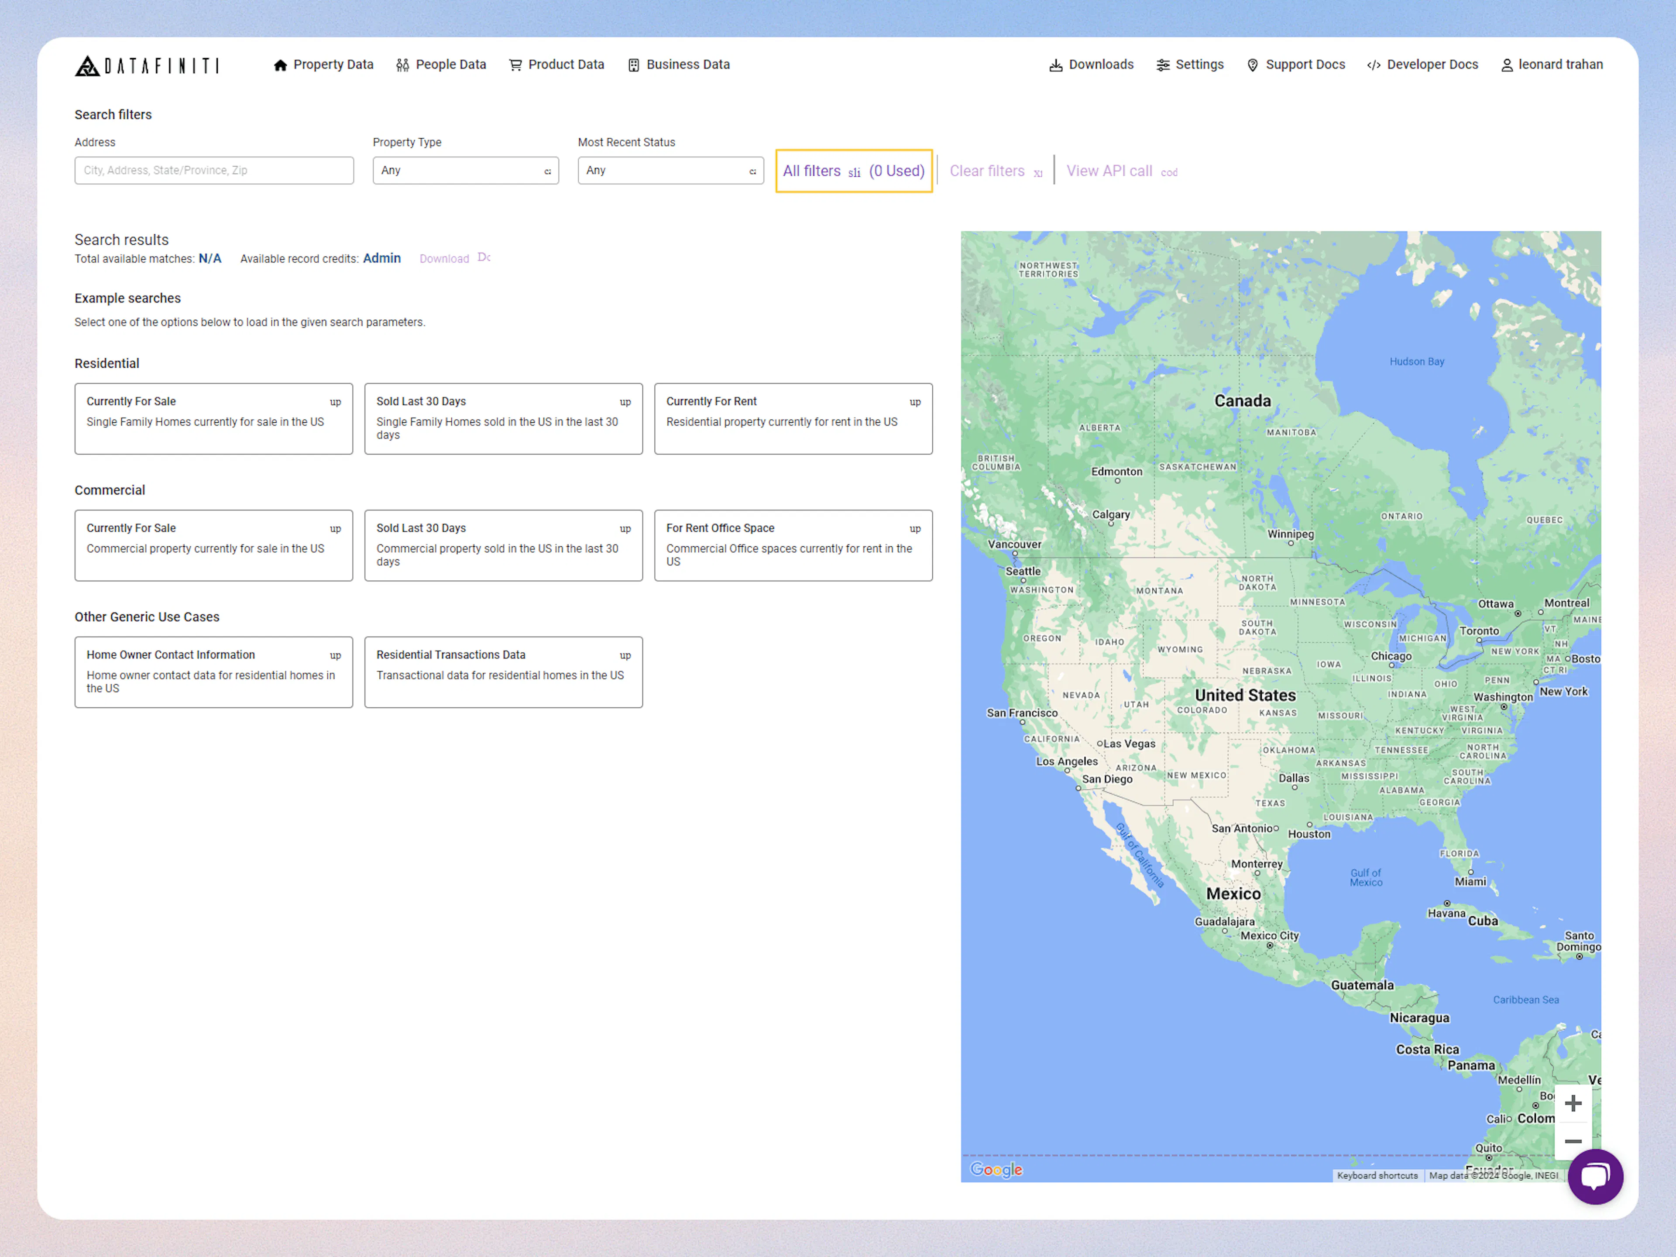Viewport: 1676px width, 1257px height.
Task: Click the Download link next to record credits
Action: [x=444, y=258]
